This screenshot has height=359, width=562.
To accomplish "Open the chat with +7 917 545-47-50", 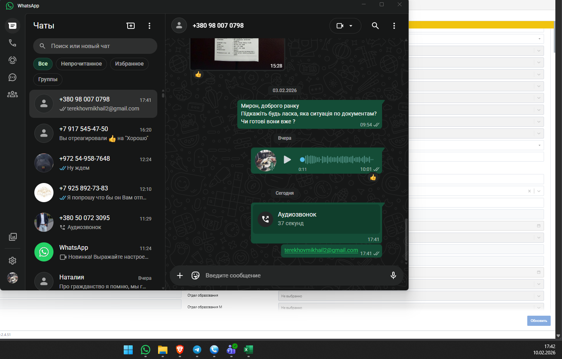I will [x=93, y=133].
